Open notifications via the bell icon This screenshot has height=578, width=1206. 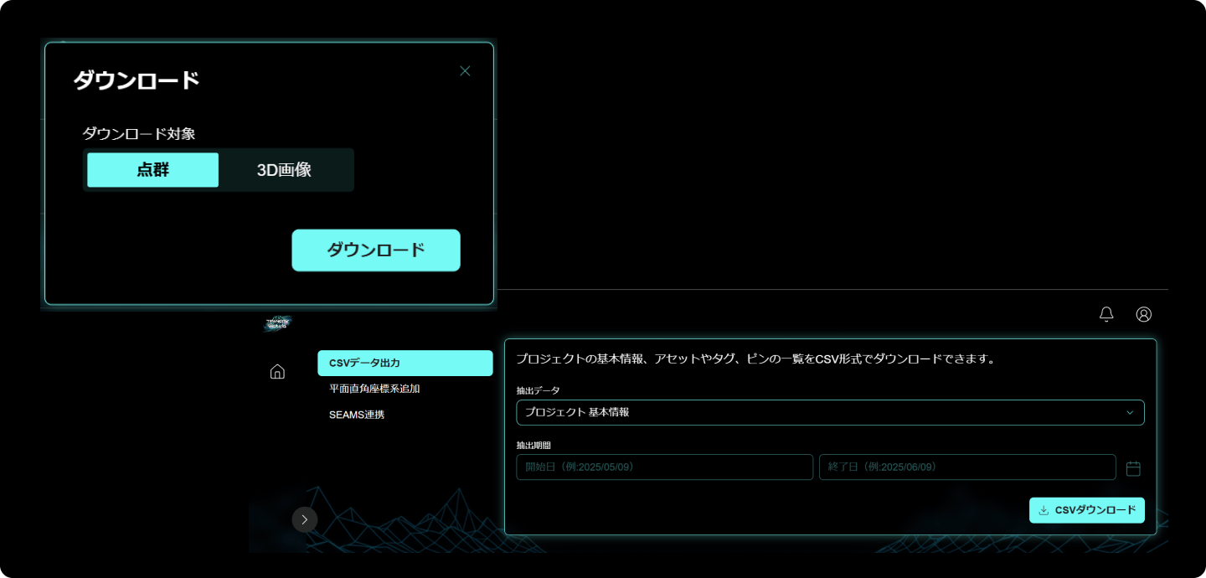[x=1106, y=314]
